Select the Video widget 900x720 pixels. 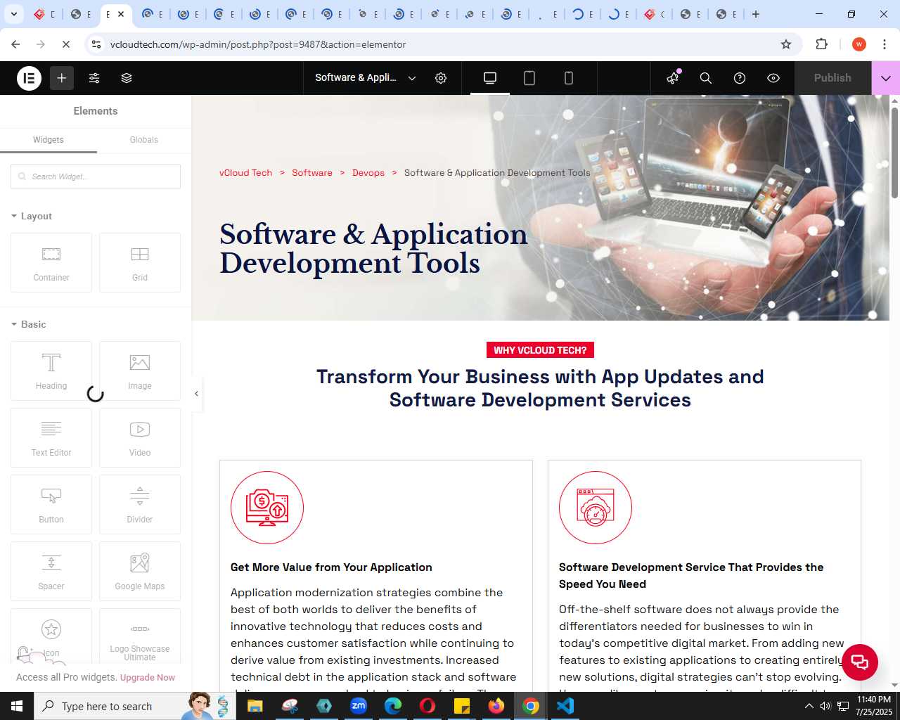click(140, 437)
